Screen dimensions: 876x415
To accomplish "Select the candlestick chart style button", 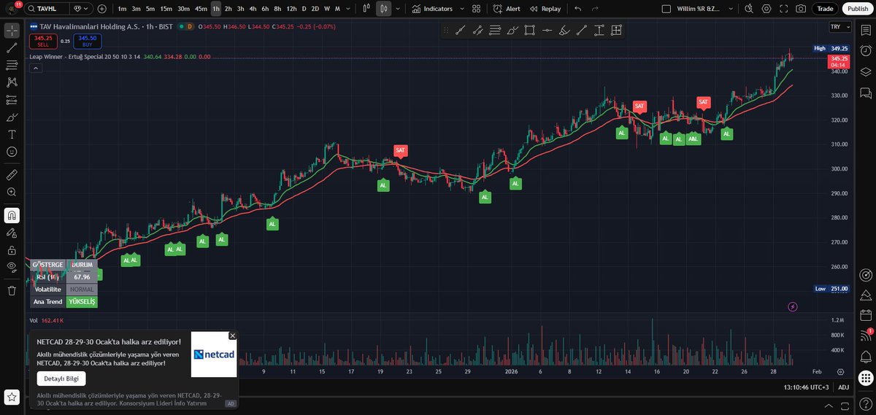I will click(x=383, y=9).
